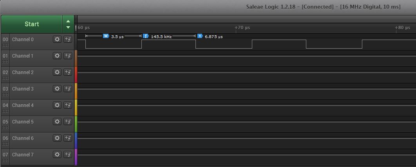Open Channel 2 settings gear
Screen dimensions: 416x167
[57, 72]
